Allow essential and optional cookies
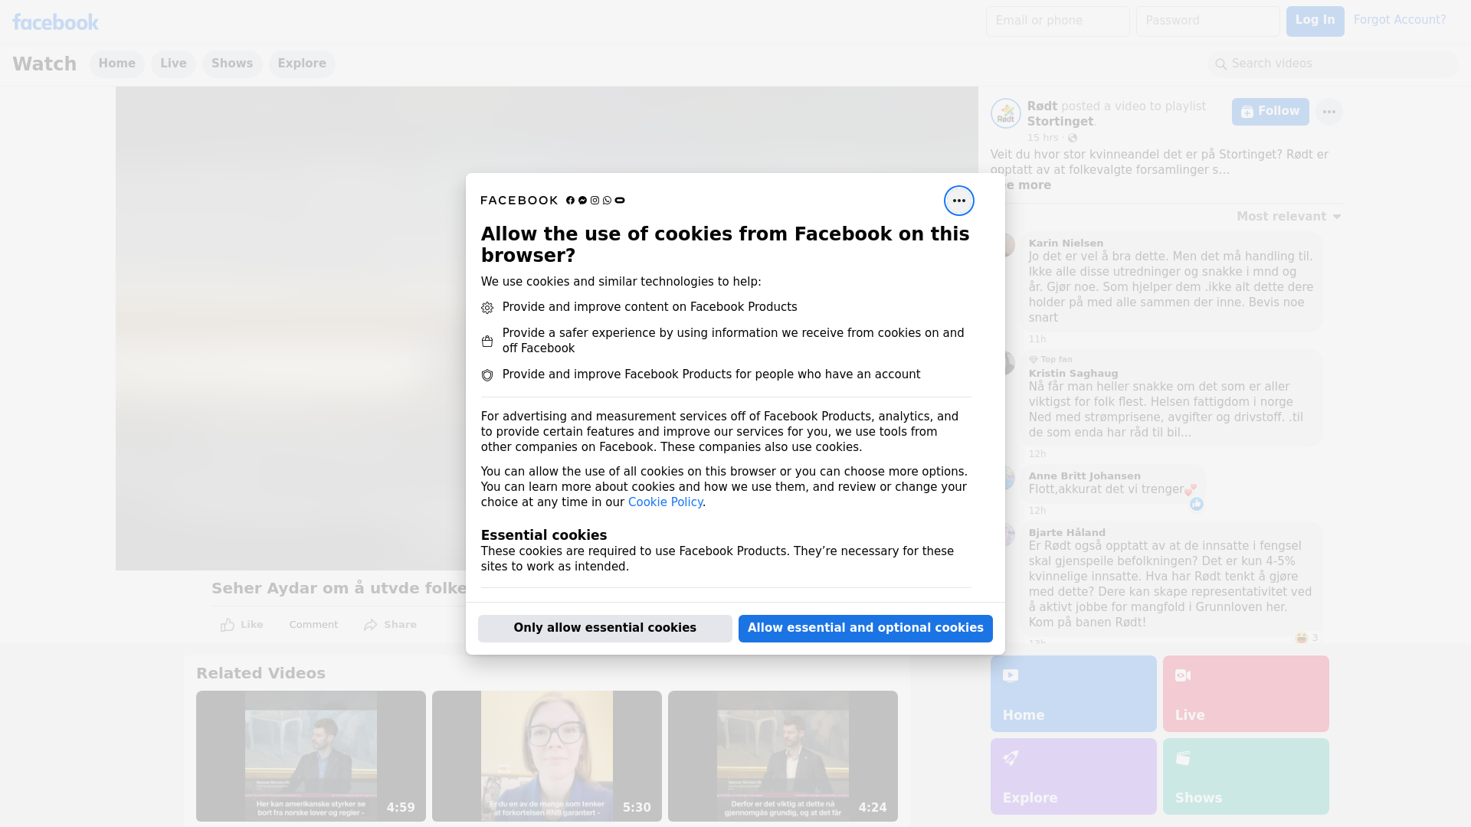This screenshot has width=1471, height=827. (x=865, y=628)
